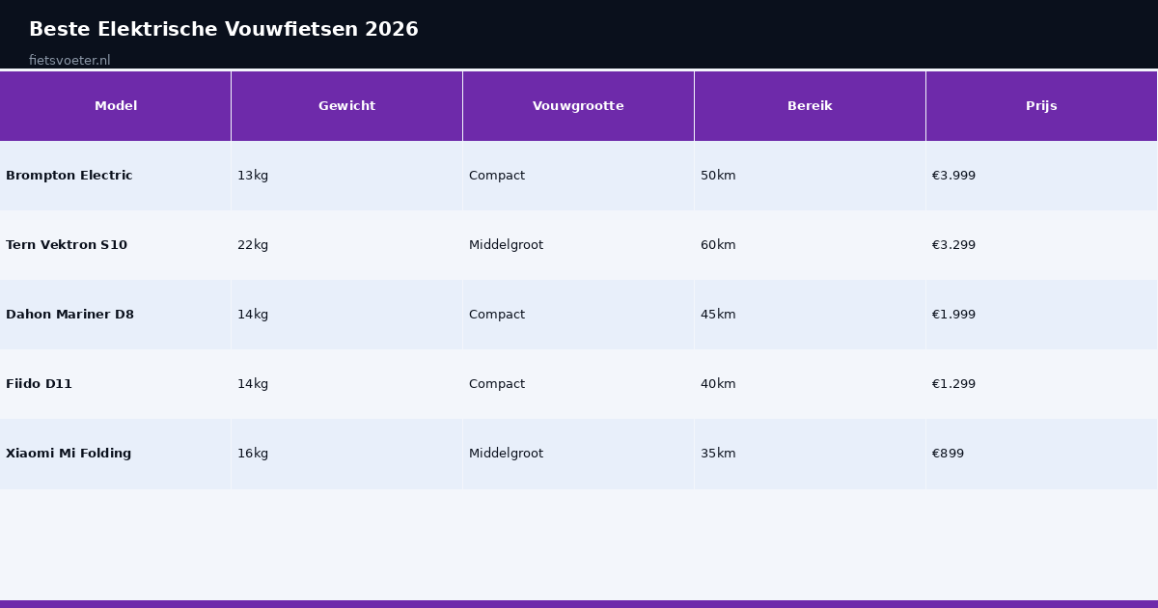Click the 16kg weight of Xiaomi Mi Folding

(x=253, y=454)
